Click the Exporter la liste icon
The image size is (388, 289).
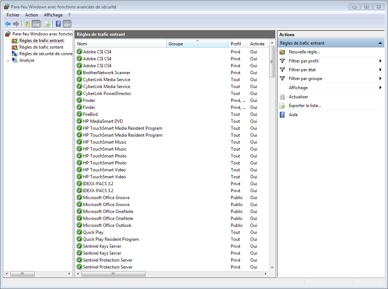(282, 106)
